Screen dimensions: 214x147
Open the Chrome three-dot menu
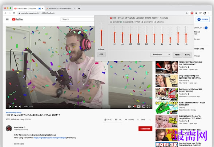click(x=209, y=13)
